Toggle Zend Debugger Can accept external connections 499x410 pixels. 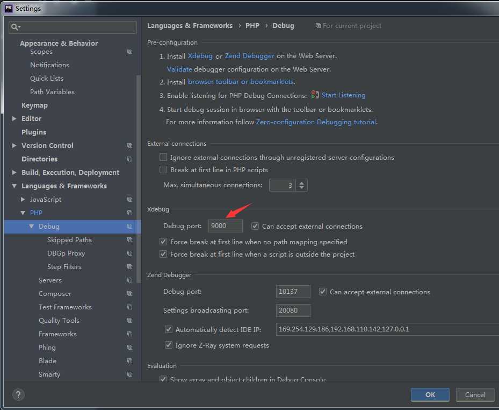pyautogui.click(x=323, y=292)
